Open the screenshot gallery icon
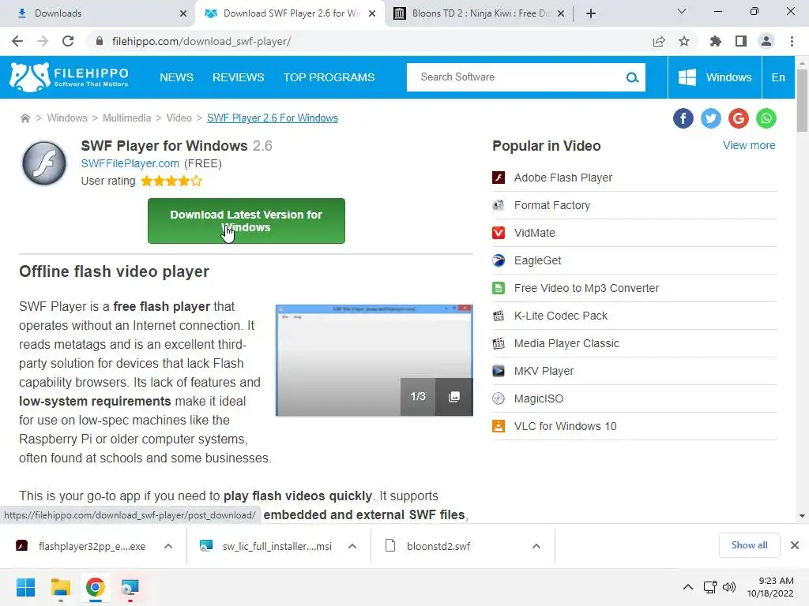This screenshot has width=809, height=606. (454, 396)
